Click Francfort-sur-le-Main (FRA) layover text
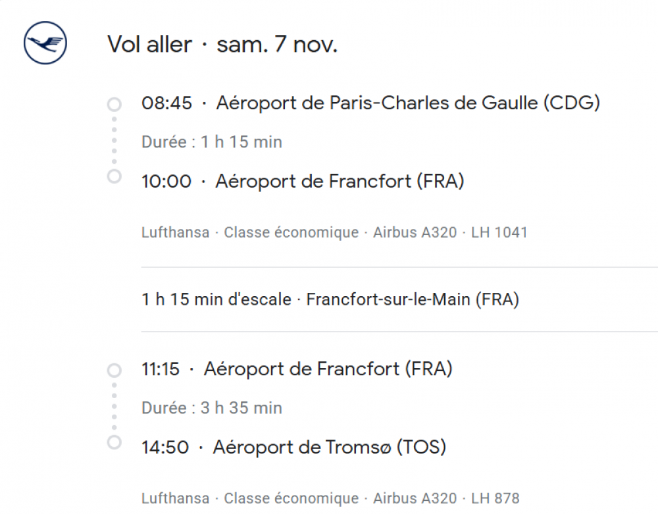Viewport: 658px width, 514px height. coord(413,299)
